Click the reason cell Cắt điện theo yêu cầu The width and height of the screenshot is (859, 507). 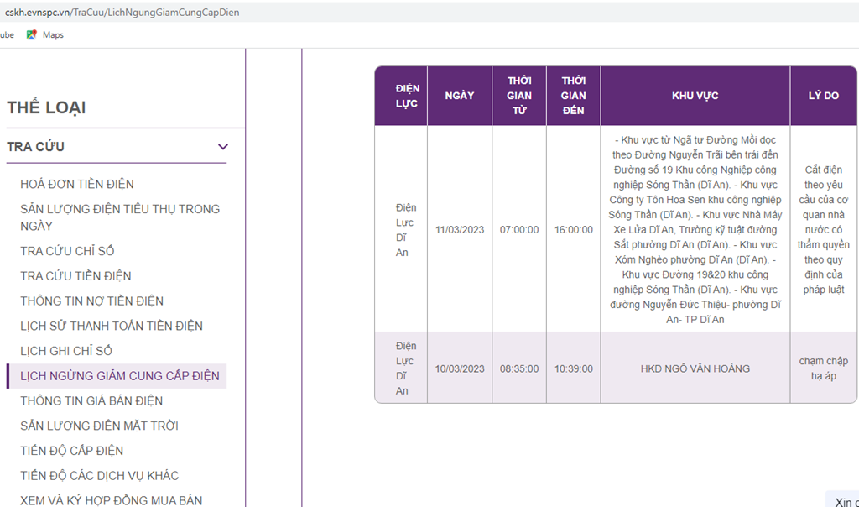pyautogui.click(x=824, y=230)
